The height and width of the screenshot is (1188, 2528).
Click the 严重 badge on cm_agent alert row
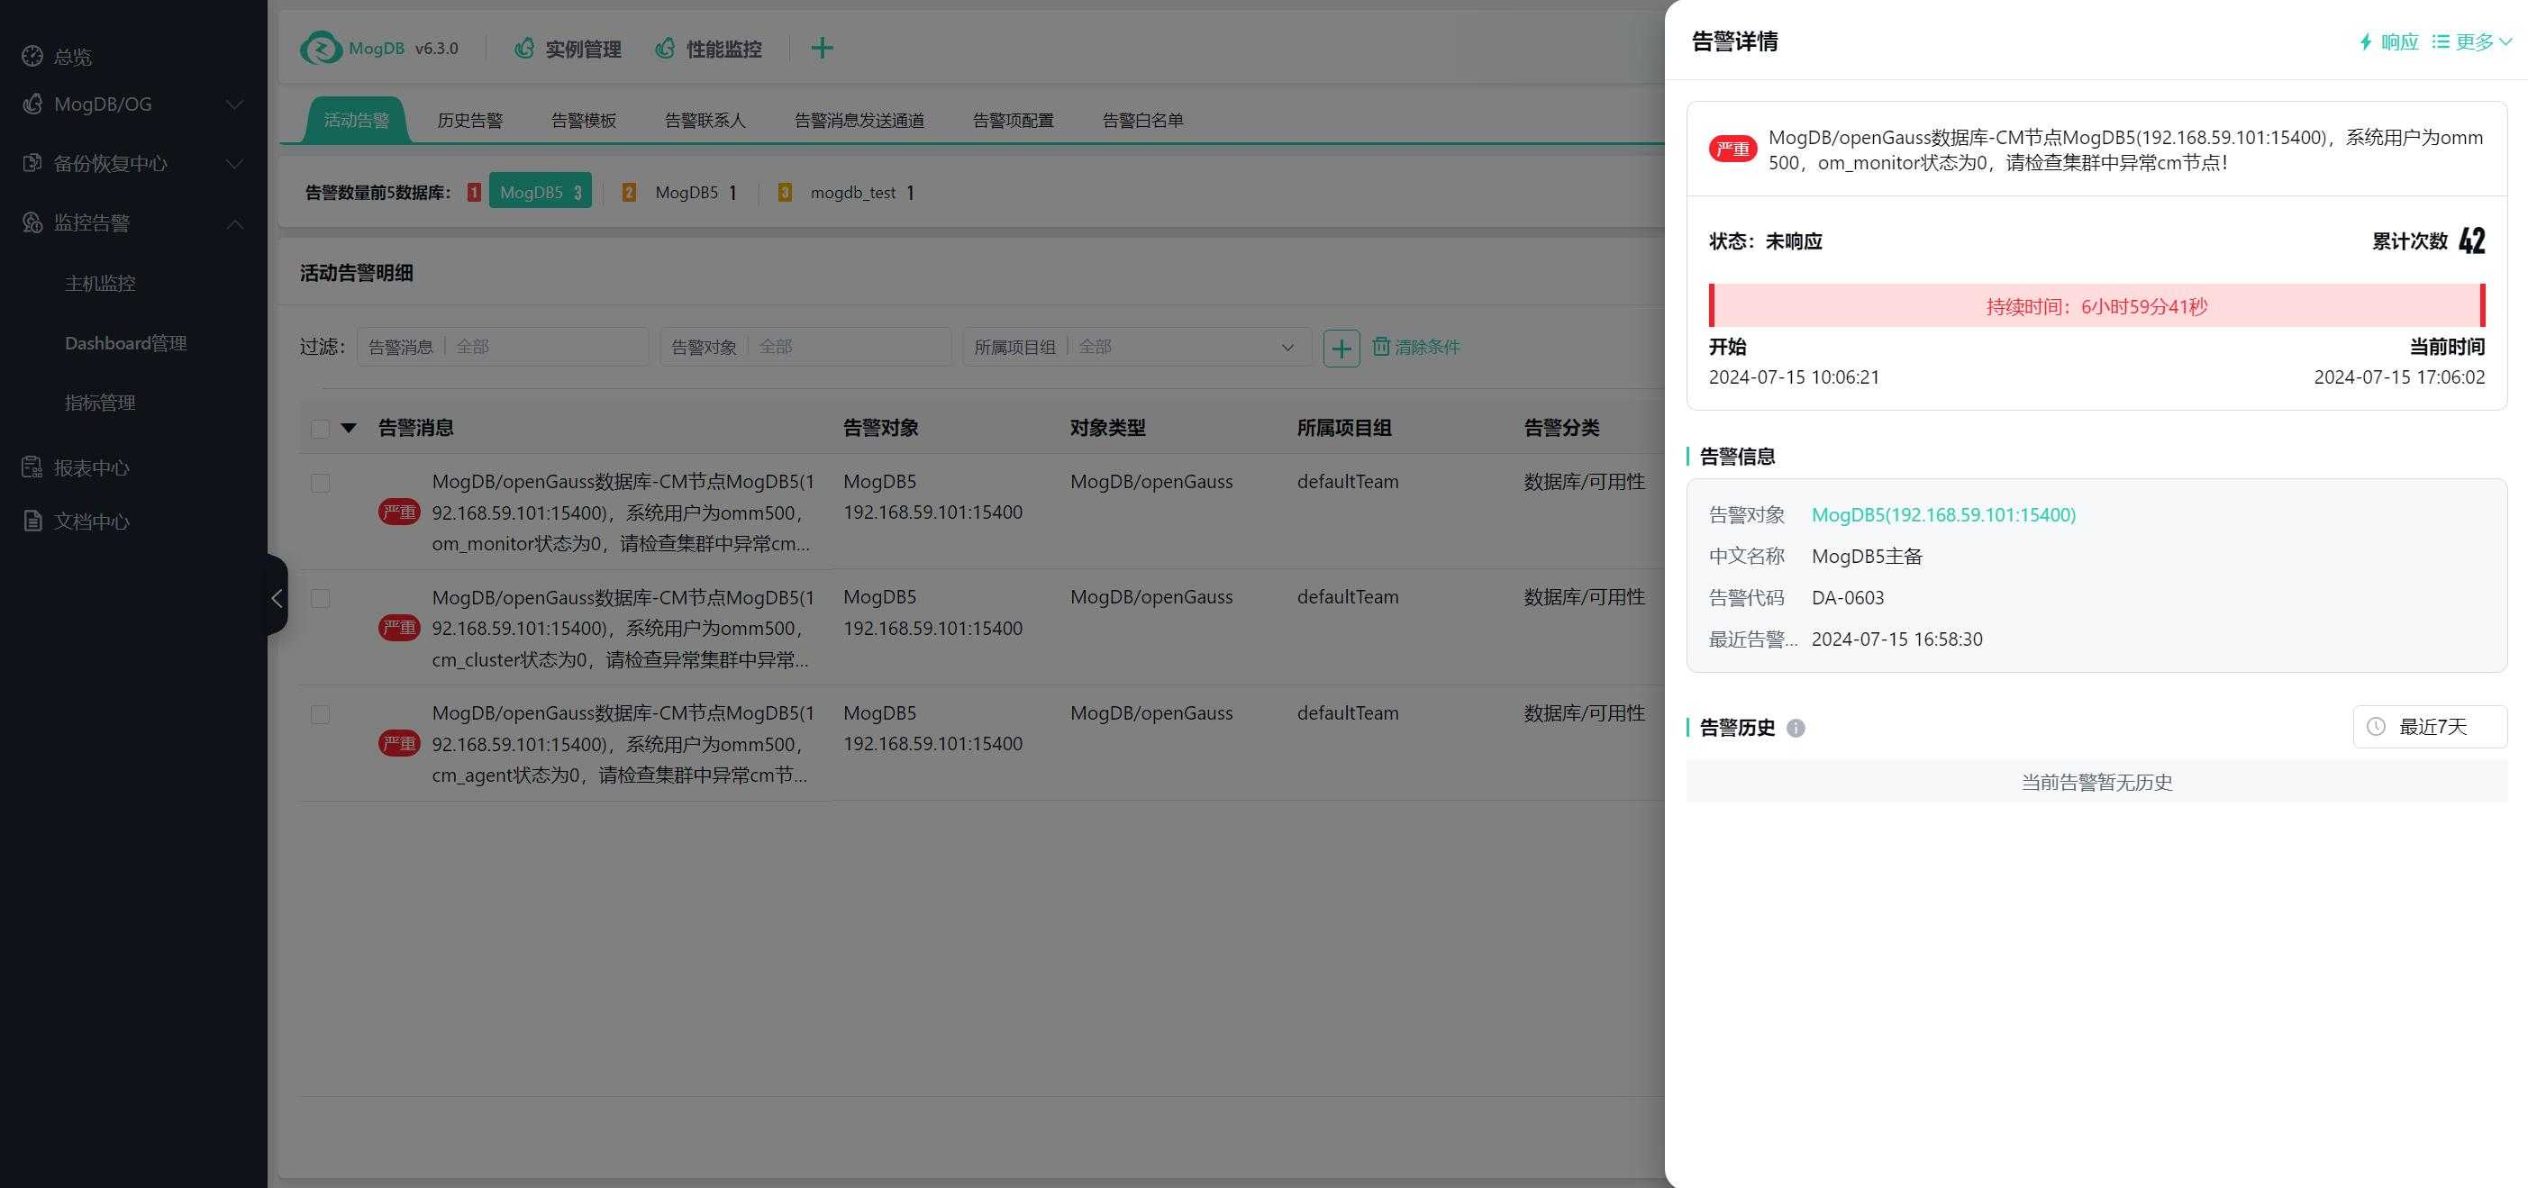(399, 744)
